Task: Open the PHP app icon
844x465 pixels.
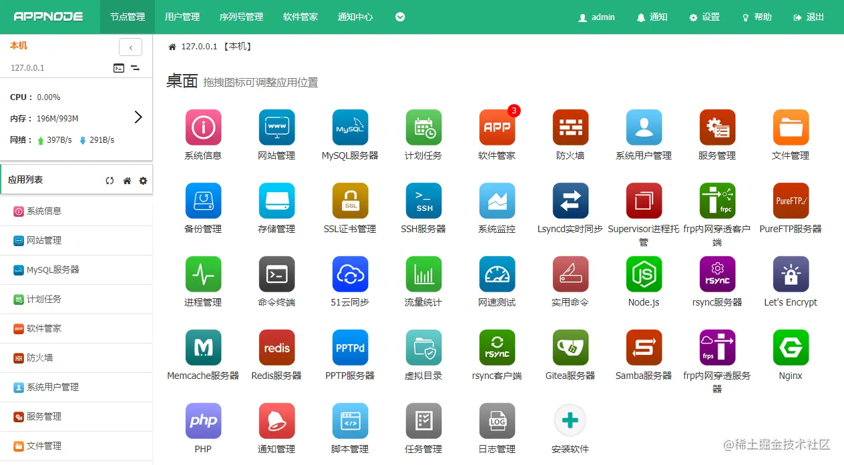Action: click(x=203, y=421)
